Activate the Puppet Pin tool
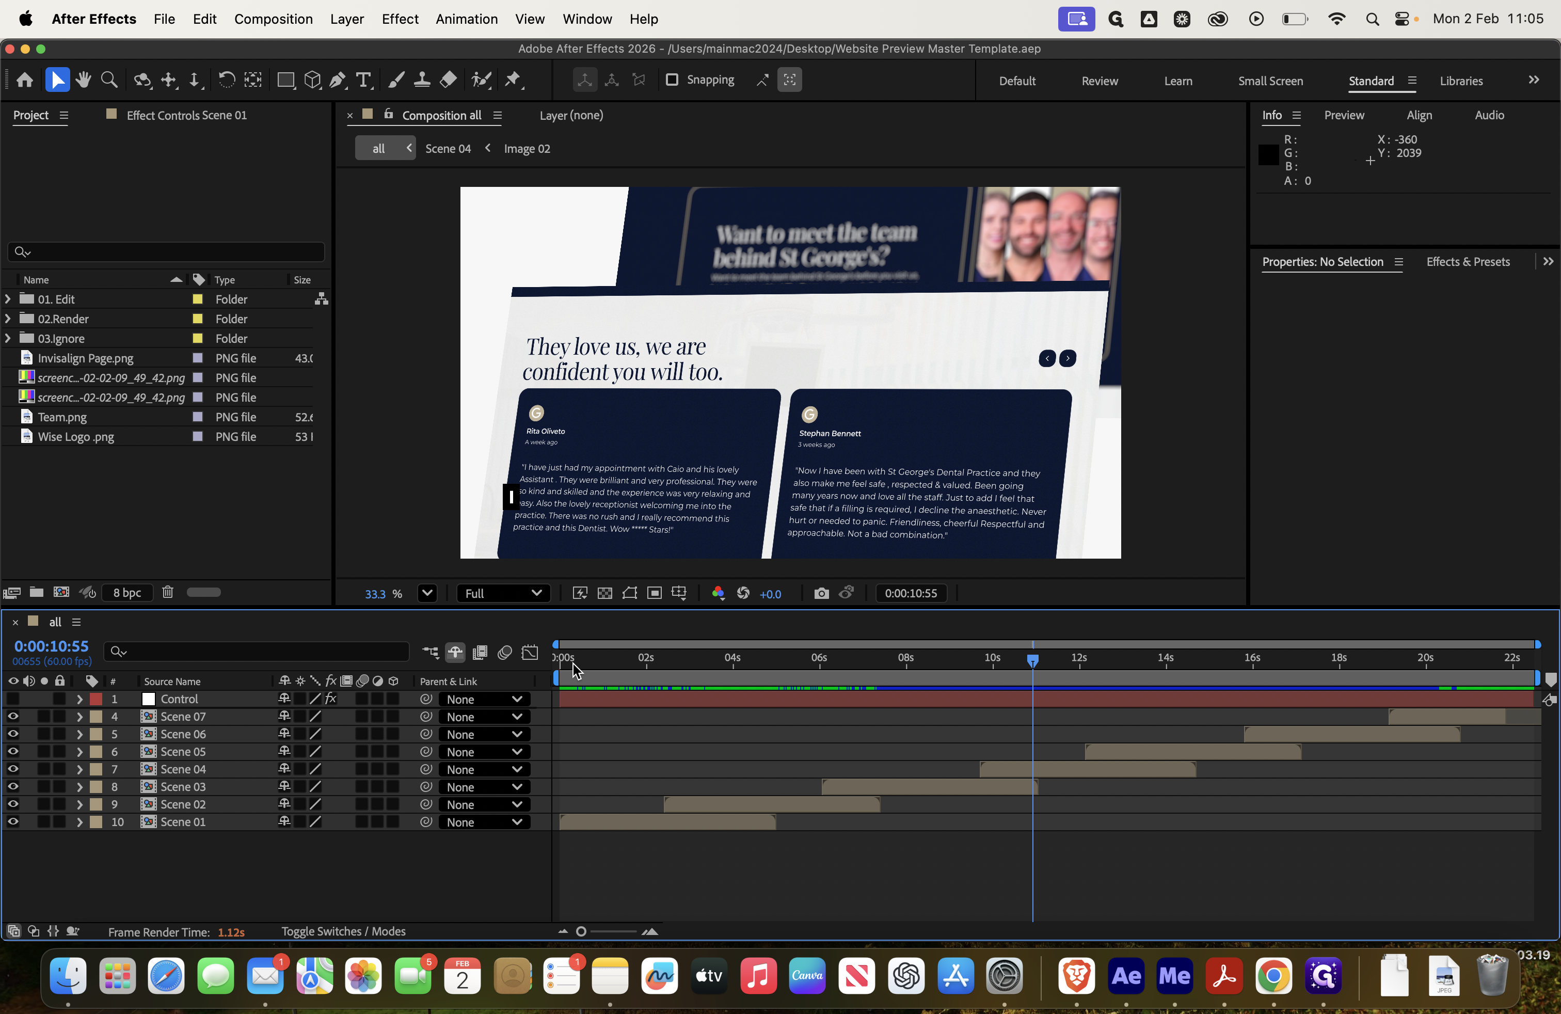Image resolution: width=1561 pixels, height=1014 pixels. click(513, 80)
